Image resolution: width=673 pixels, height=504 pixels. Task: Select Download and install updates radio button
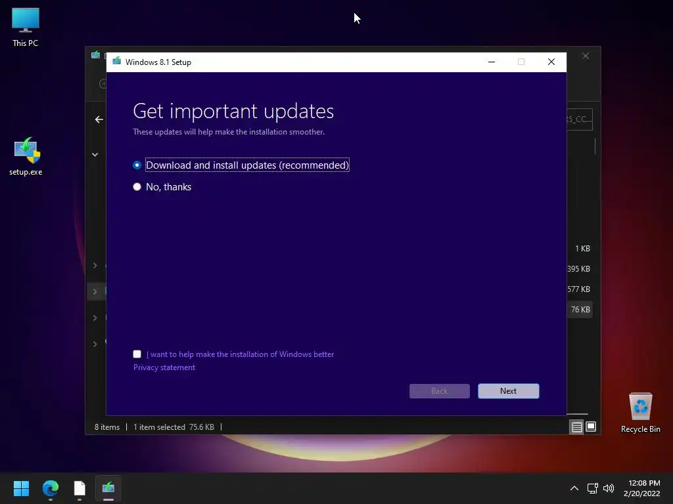[x=137, y=165]
